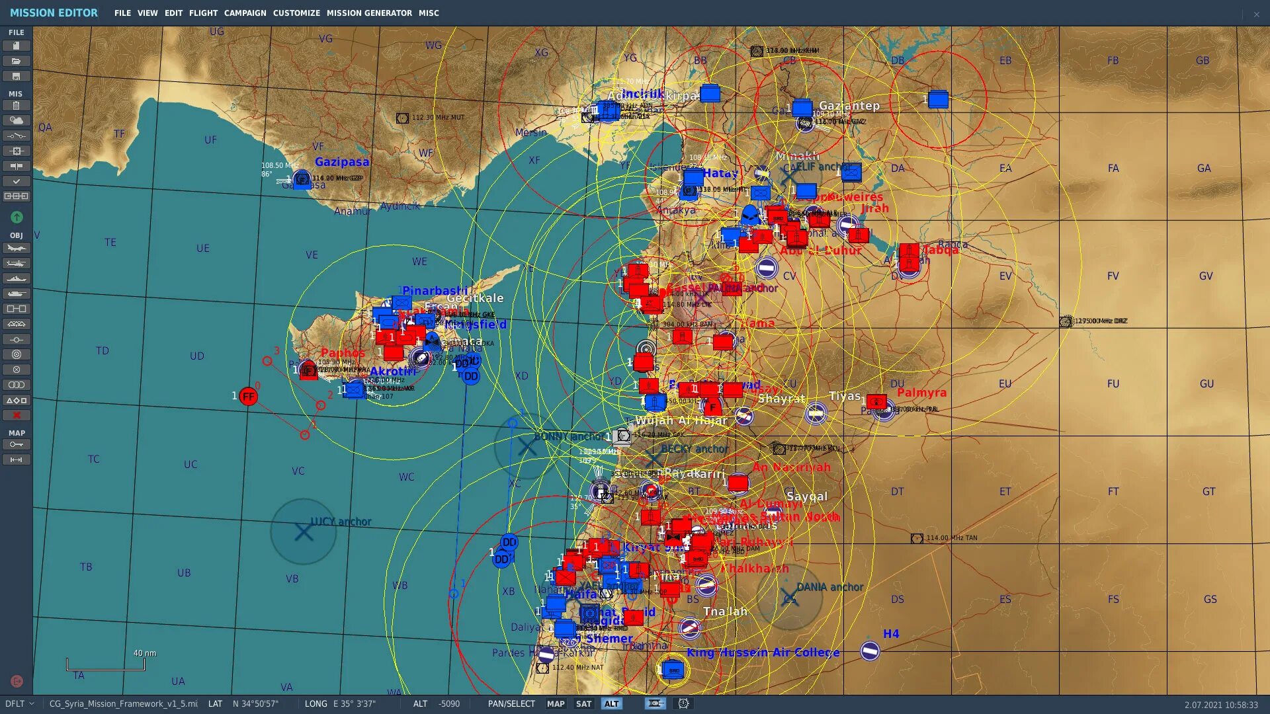
Task: Click the red delete object icon
Action: pos(17,415)
